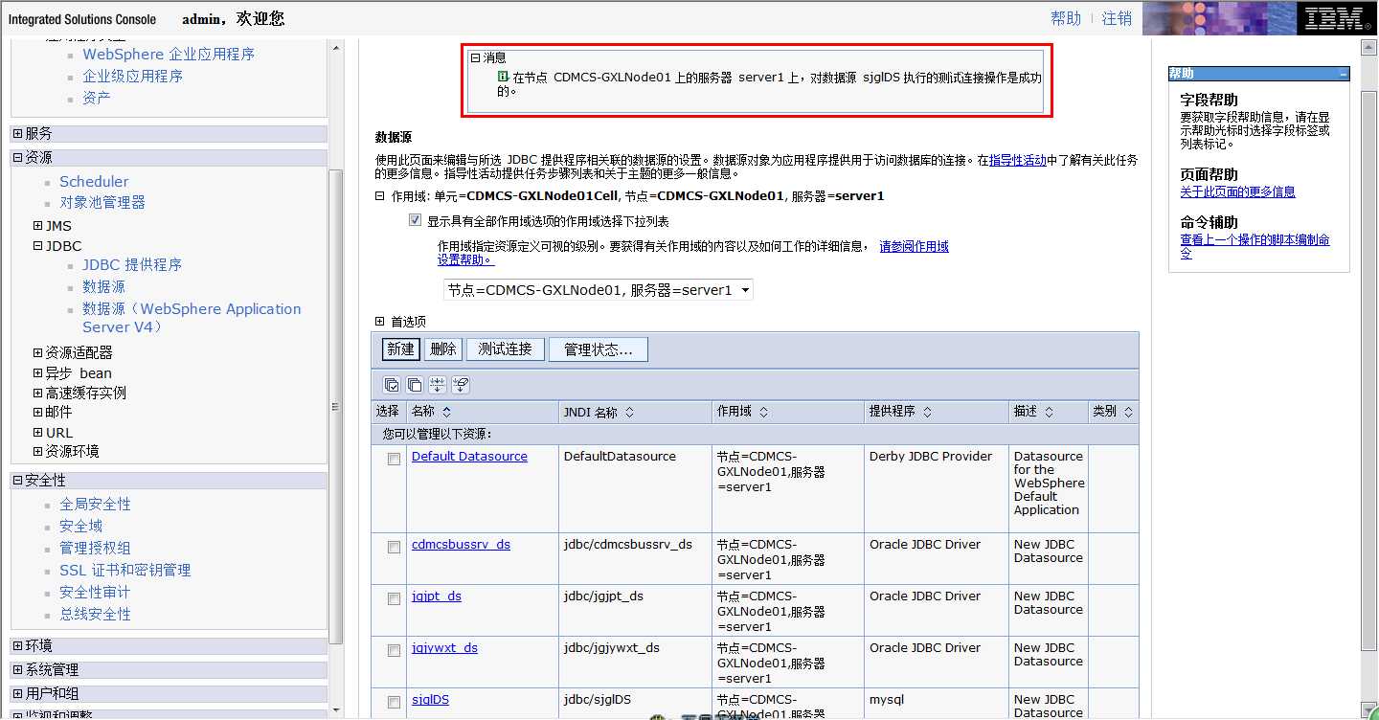Sort table by 提供程序 column sort icon
1379x720 pixels.
927,412
